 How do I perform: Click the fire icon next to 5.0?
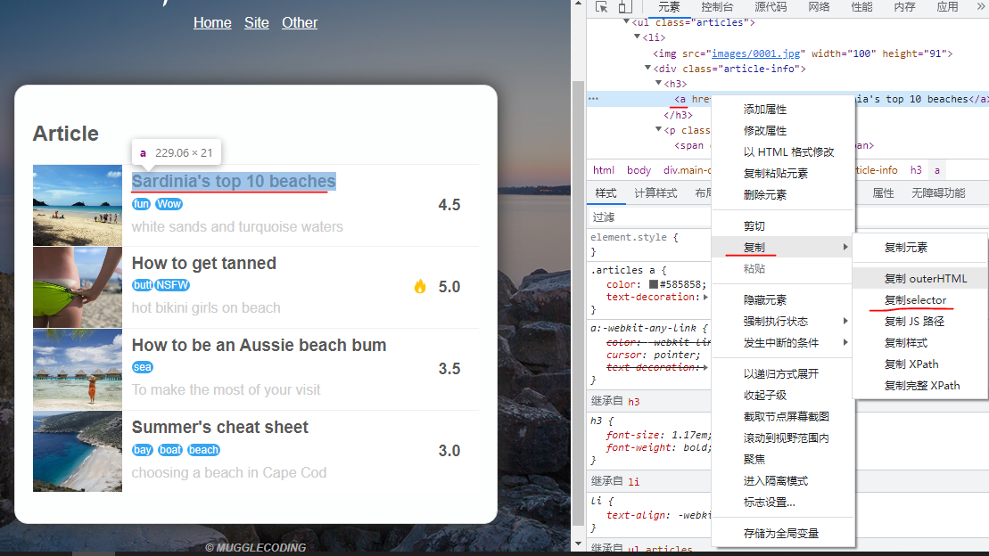point(420,286)
